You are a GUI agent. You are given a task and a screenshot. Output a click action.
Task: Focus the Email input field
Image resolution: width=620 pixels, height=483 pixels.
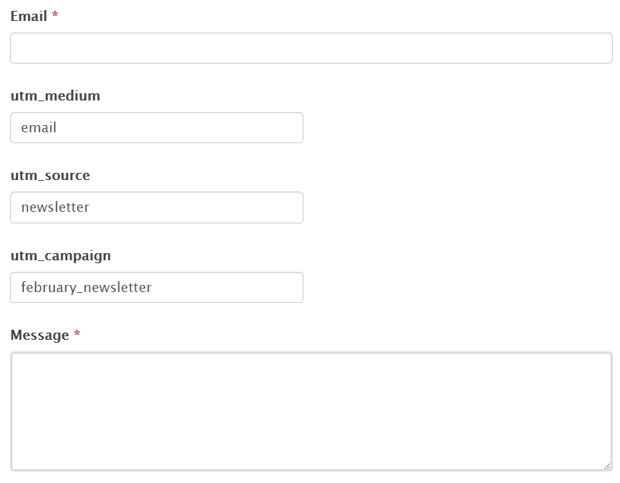[311, 48]
